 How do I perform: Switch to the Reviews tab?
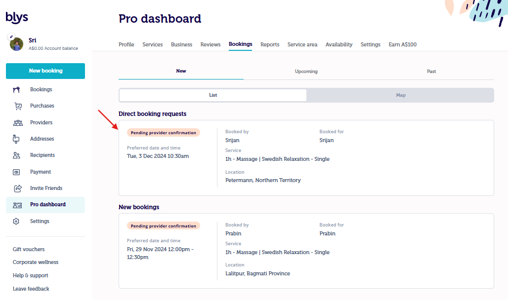[210, 44]
